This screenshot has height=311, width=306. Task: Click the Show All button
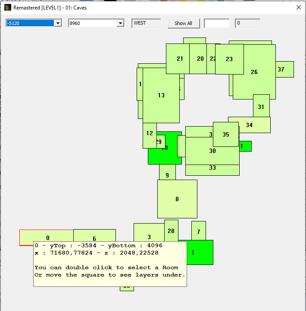coord(184,23)
